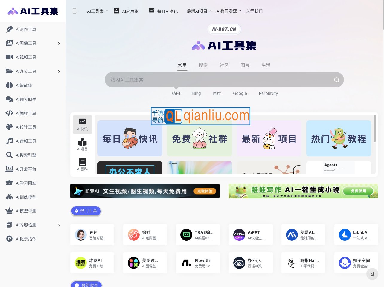Switch to the AI项目 panel icon
Viewport: 384px width, 287px height.
tap(82, 142)
